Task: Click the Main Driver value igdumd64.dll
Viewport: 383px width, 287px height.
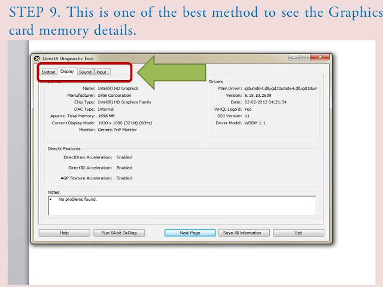Action: coord(281,88)
